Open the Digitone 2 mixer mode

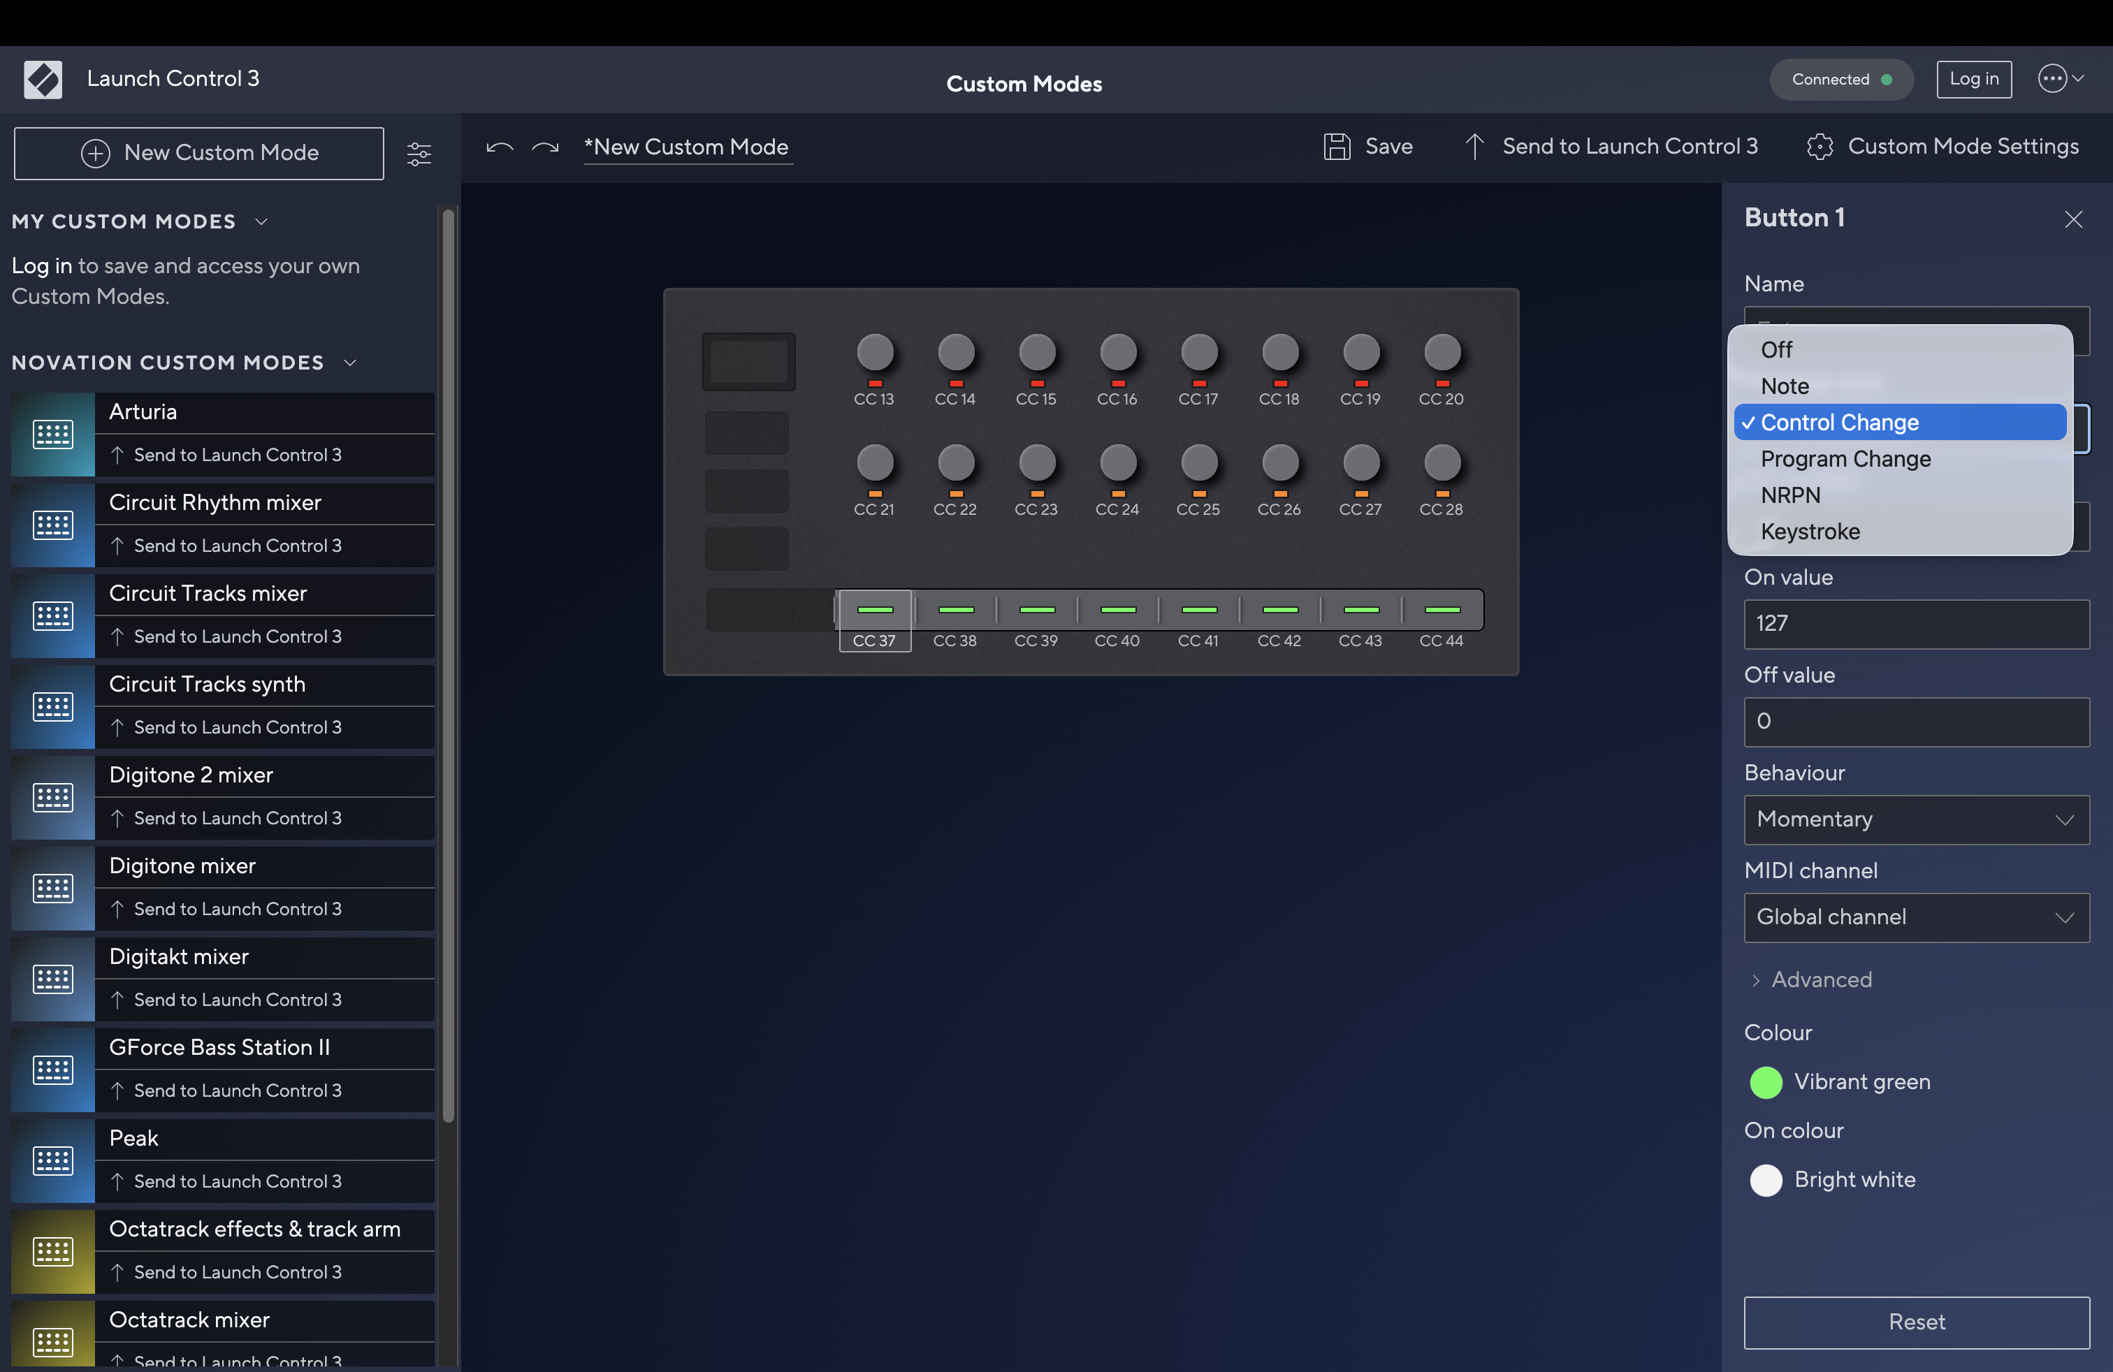(265, 775)
